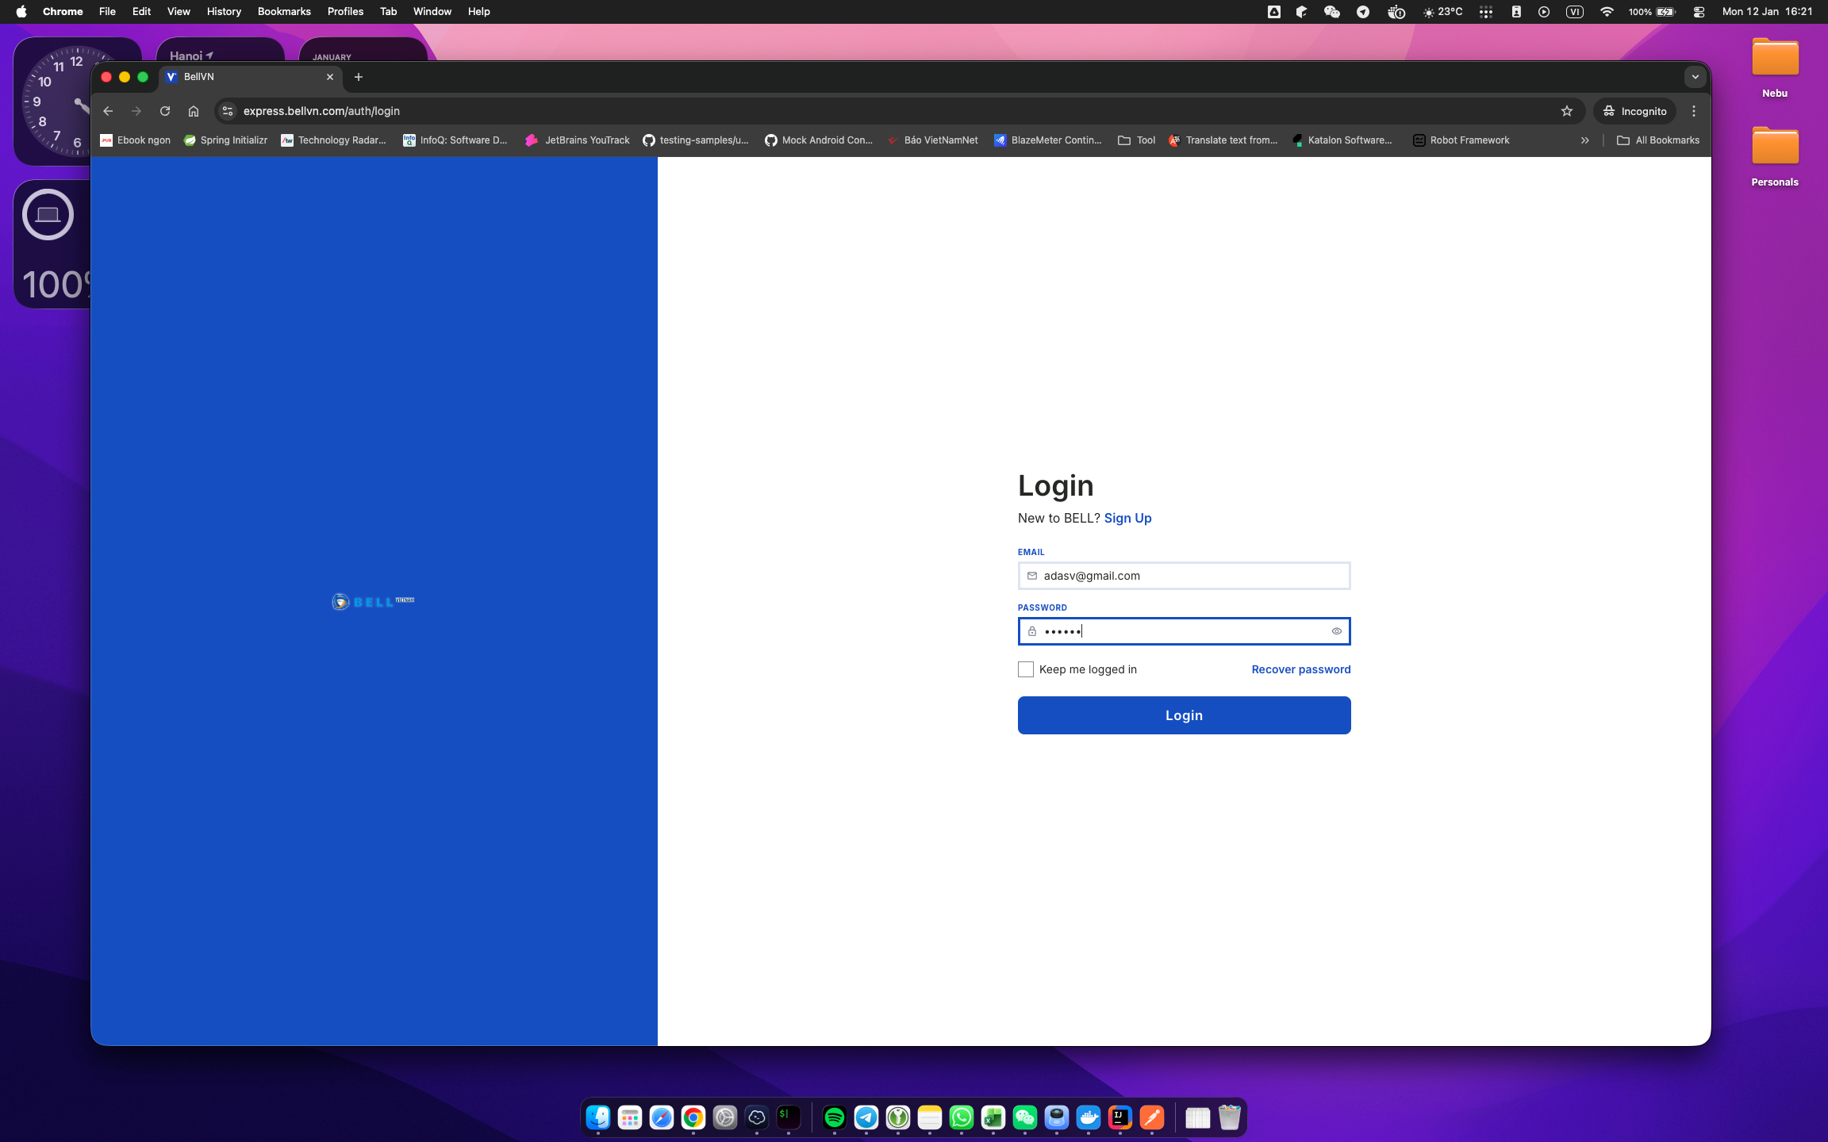Expand hidden bookmarks with double chevron
1828x1142 pixels.
(1584, 140)
